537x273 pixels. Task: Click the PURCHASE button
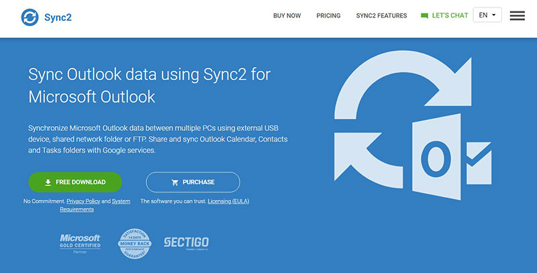click(193, 182)
